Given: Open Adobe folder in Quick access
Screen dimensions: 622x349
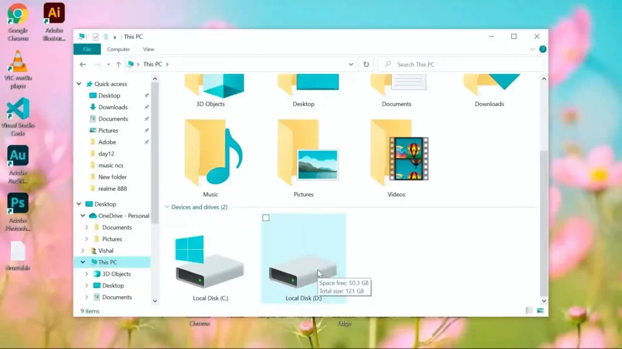Looking at the screenshot, I should pos(107,142).
